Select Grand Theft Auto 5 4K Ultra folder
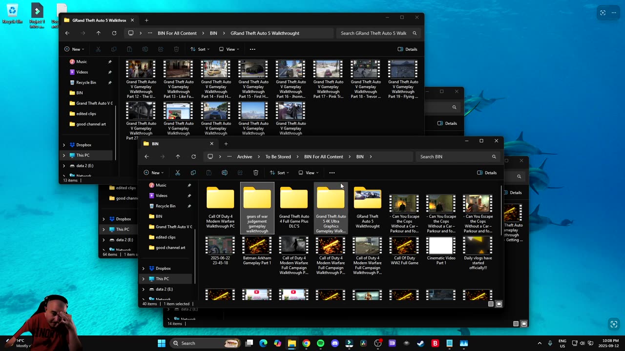625x351 pixels. [x=331, y=208]
